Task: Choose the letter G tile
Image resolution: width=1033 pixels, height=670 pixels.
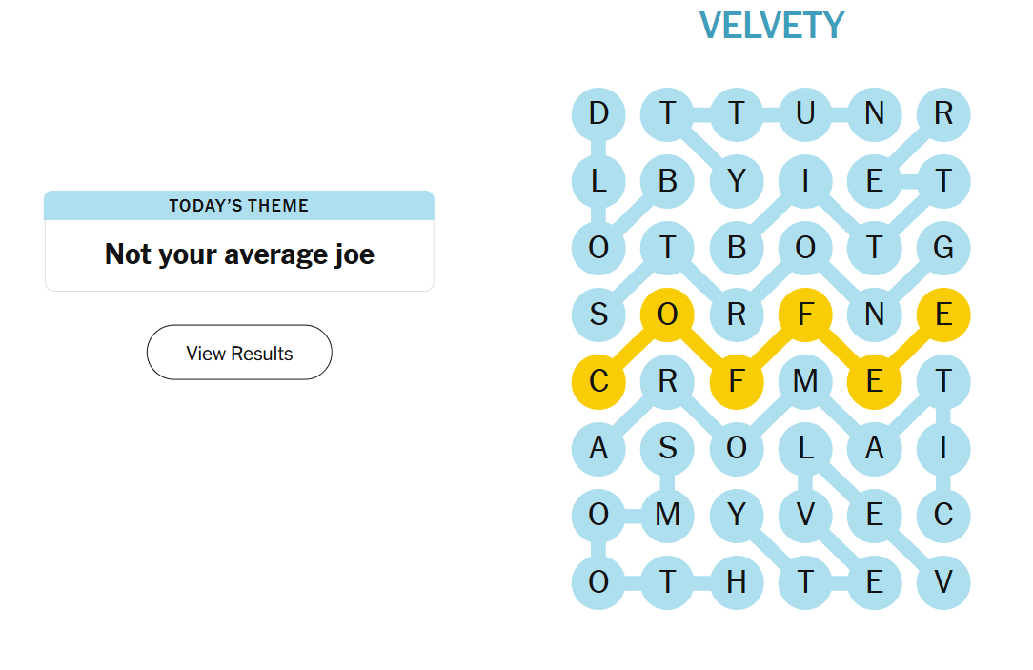Action: click(x=943, y=248)
